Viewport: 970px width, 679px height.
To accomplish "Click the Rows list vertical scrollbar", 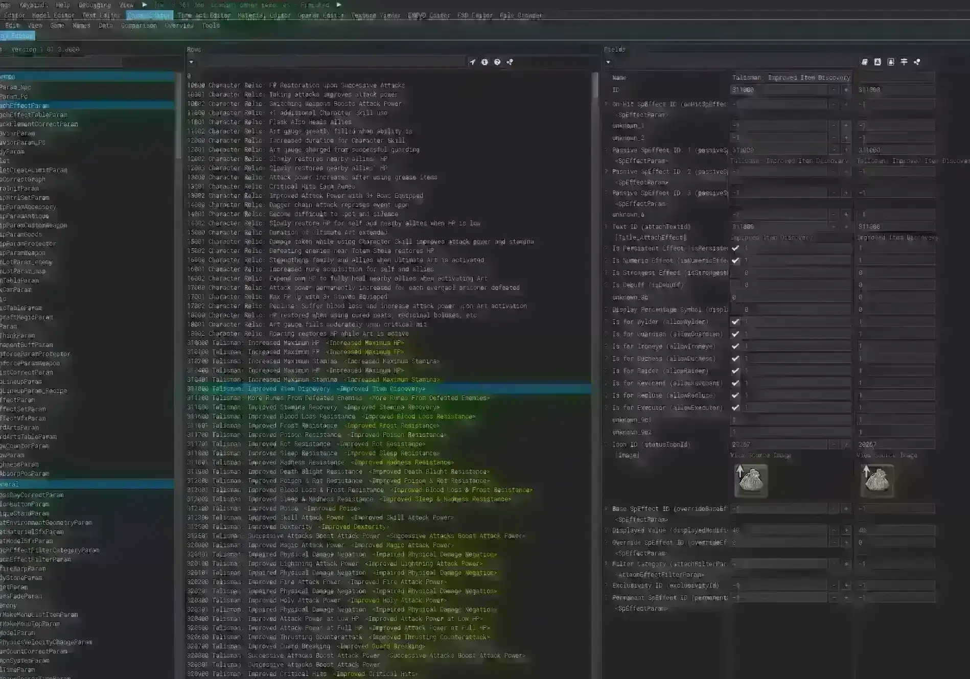I will 595,85.
